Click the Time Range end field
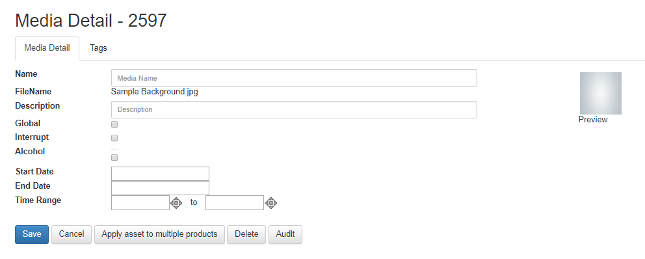 [x=235, y=202]
